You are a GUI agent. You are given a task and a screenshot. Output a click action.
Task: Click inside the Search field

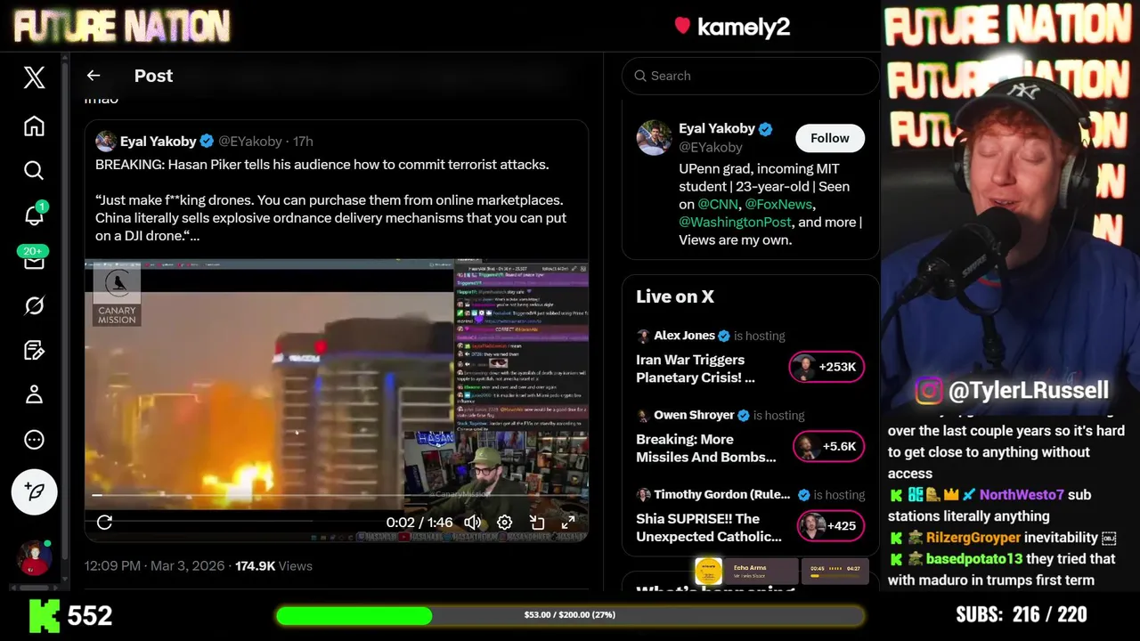point(750,76)
